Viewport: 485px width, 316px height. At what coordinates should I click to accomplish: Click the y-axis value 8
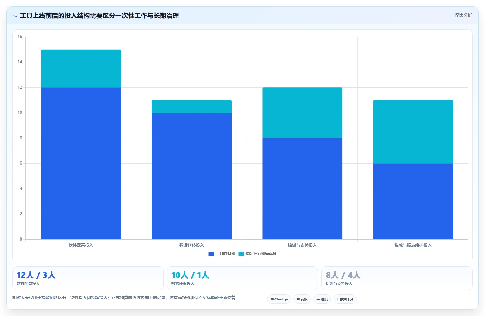click(21, 138)
